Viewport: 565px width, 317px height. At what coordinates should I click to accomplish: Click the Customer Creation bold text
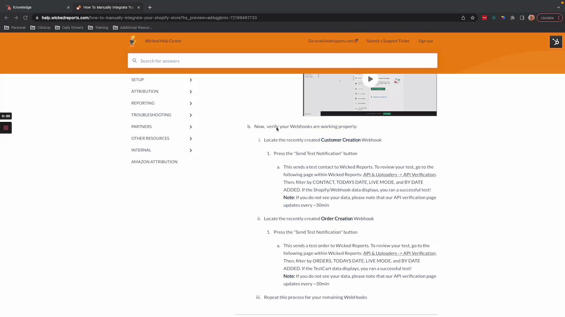341,140
